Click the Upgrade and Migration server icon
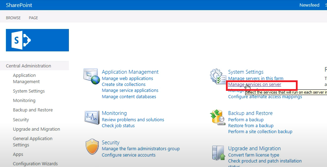Viewport: 327px width, 167px height. (219, 153)
